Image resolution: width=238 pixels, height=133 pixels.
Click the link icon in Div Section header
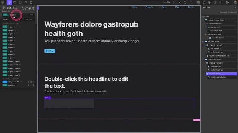(x=26, y=8)
